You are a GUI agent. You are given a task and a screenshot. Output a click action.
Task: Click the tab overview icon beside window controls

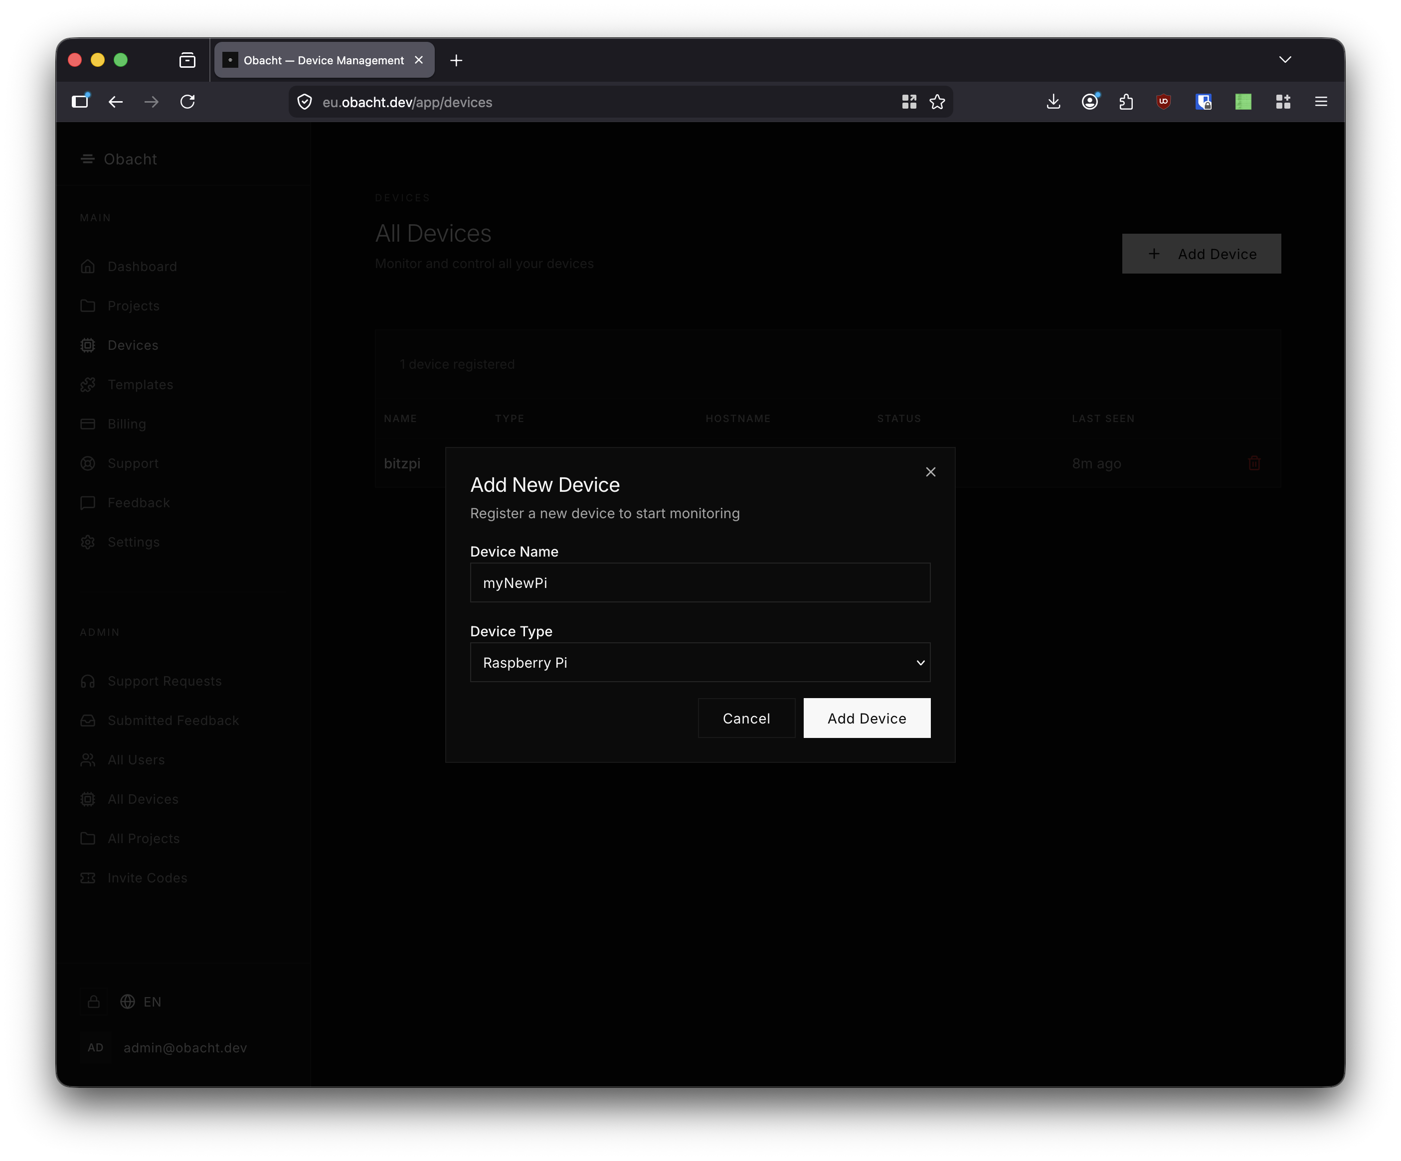[x=187, y=60]
